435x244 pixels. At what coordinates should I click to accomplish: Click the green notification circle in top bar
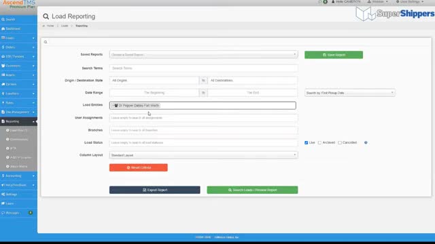point(325,1)
